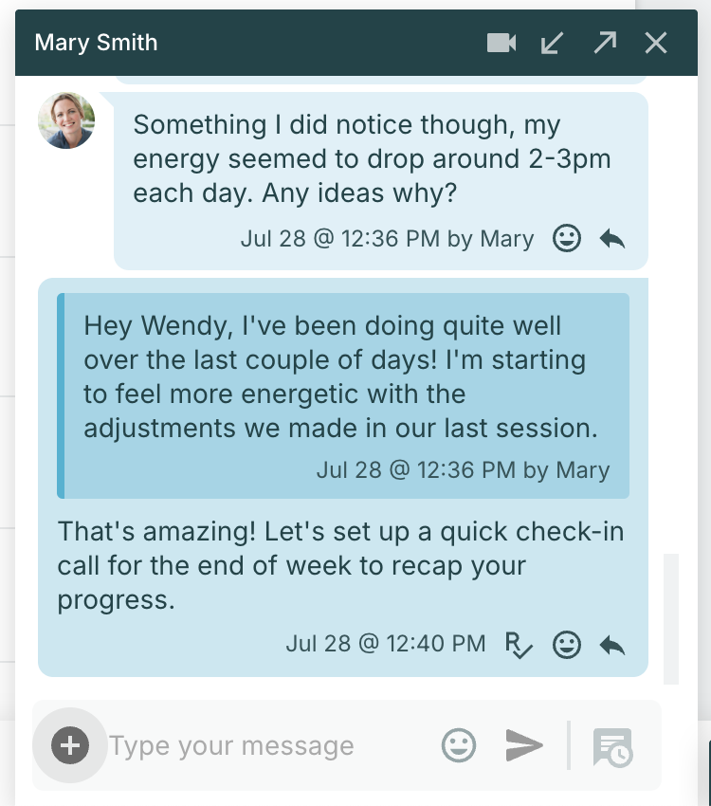Screen dimensions: 711x806
Task: Send the message with paper plane icon
Action: [524, 745]
